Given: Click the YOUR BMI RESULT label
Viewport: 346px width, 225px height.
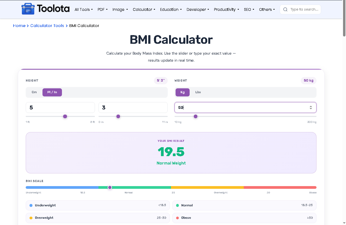Looking at the screenshot, I should click(x=171, y=141).
